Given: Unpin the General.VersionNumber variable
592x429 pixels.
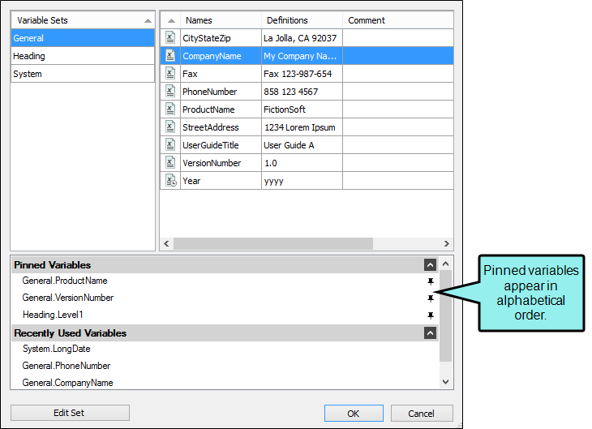Looking at the screenshot, I should [x=431, y=298].
